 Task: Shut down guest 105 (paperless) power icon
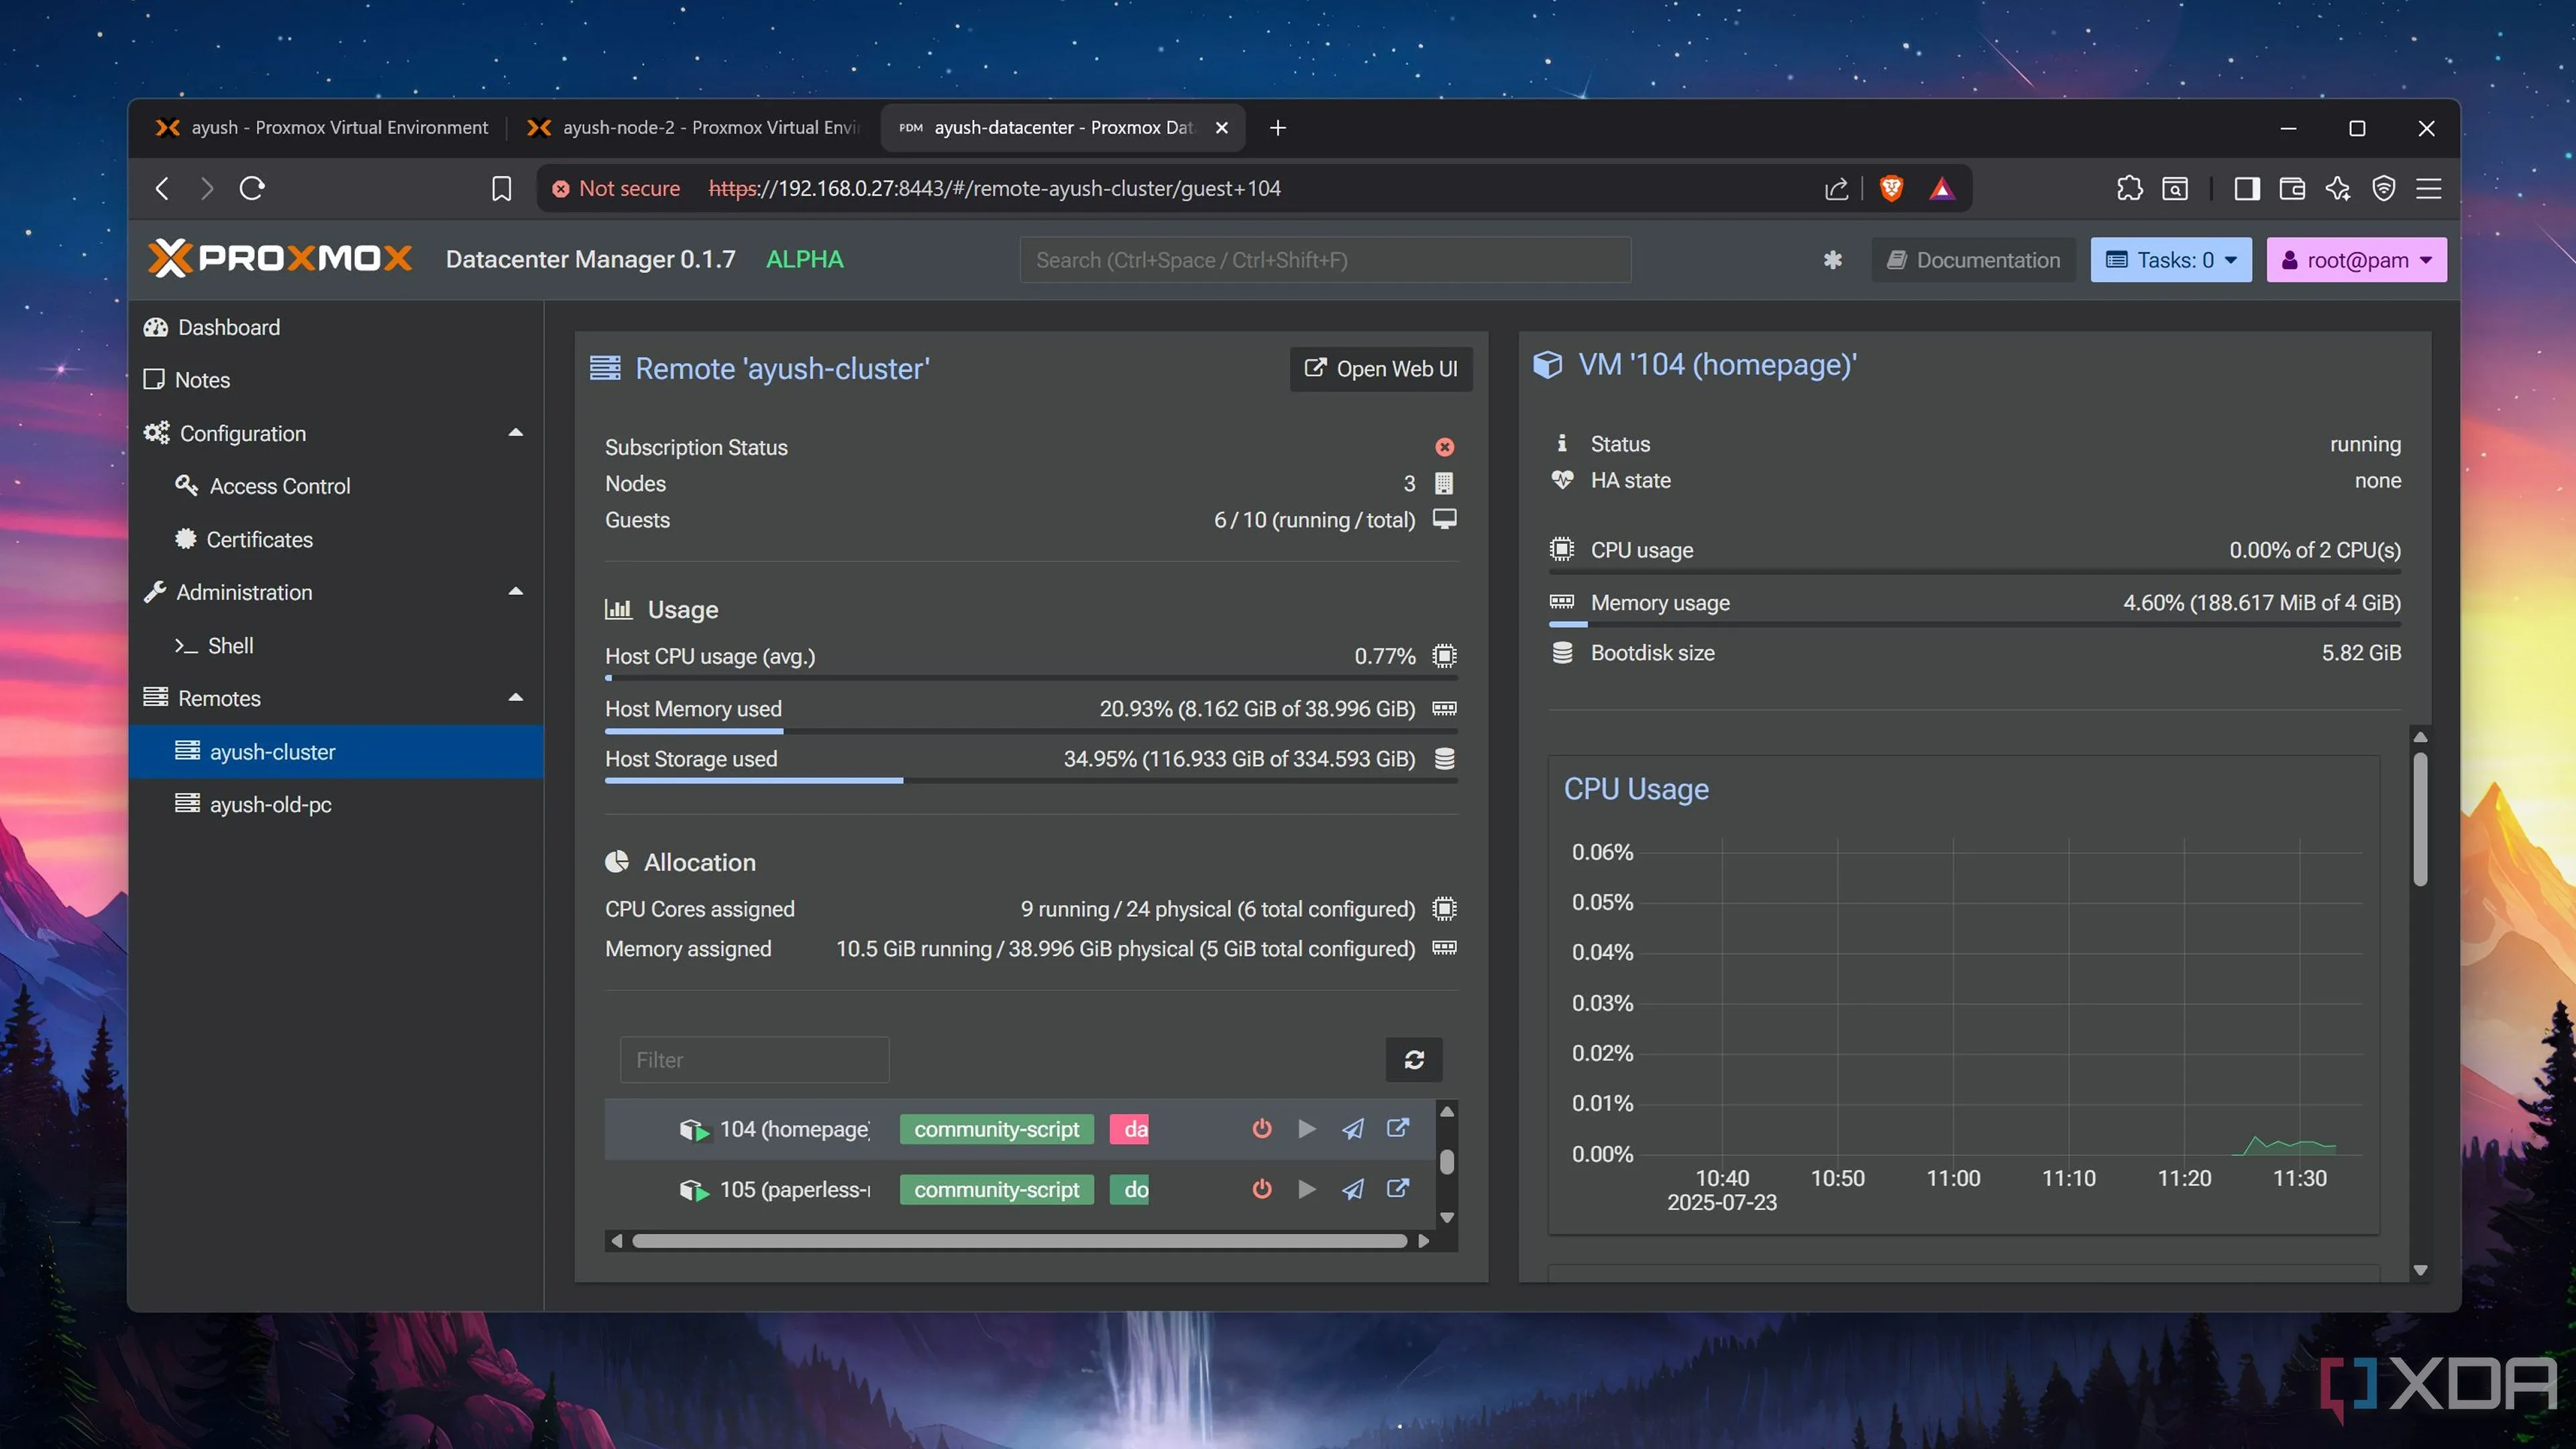point(1262,1189)
